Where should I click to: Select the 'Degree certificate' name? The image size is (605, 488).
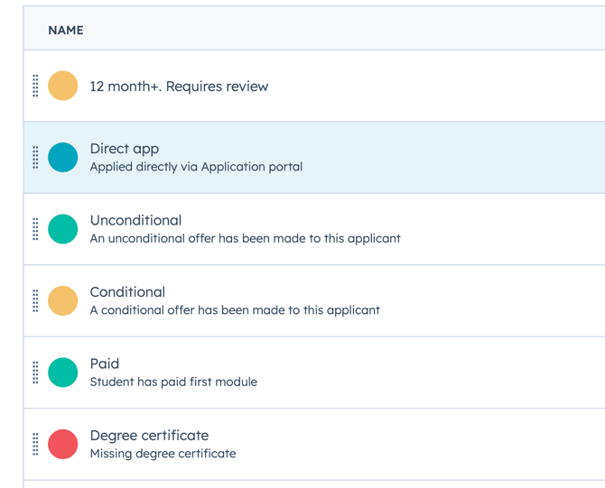pyautogui.click(x=149, y=436)
